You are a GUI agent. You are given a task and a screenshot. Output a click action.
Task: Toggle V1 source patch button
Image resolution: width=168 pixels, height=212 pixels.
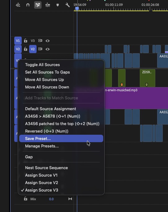[18, 41]
